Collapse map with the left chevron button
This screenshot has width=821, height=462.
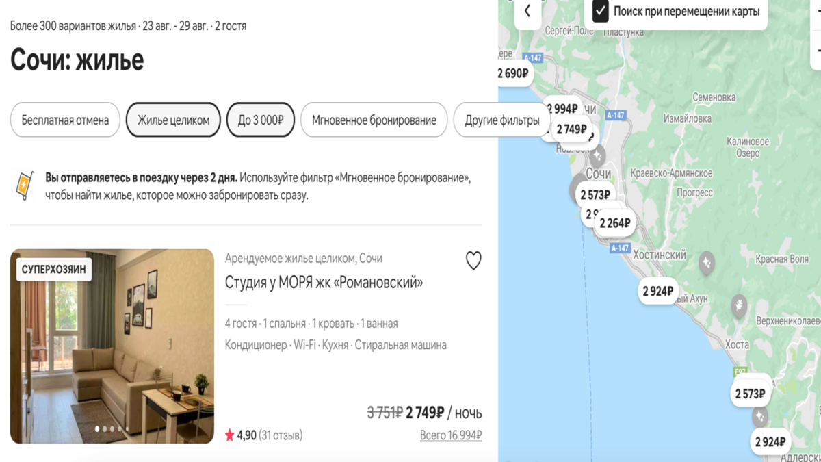click(527, 12)
